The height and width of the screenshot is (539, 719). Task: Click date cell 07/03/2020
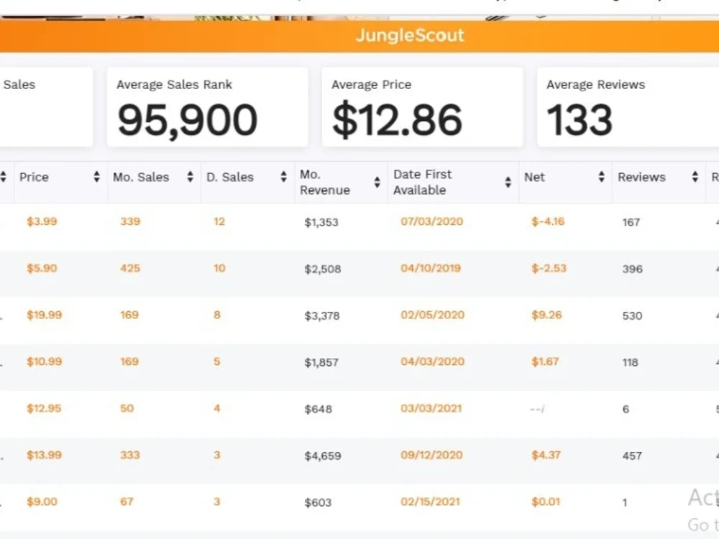pyautogui.click(x=432, y=221)
